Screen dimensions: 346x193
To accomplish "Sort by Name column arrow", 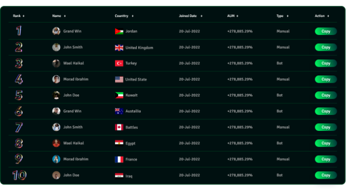I will [x=65, y=16].
